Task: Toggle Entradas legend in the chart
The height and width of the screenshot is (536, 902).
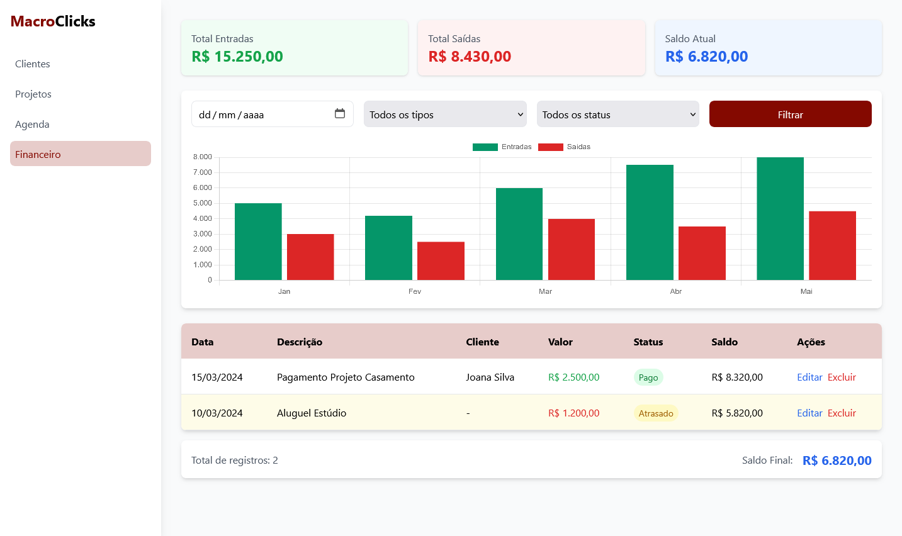Action: tap(502, 147)
